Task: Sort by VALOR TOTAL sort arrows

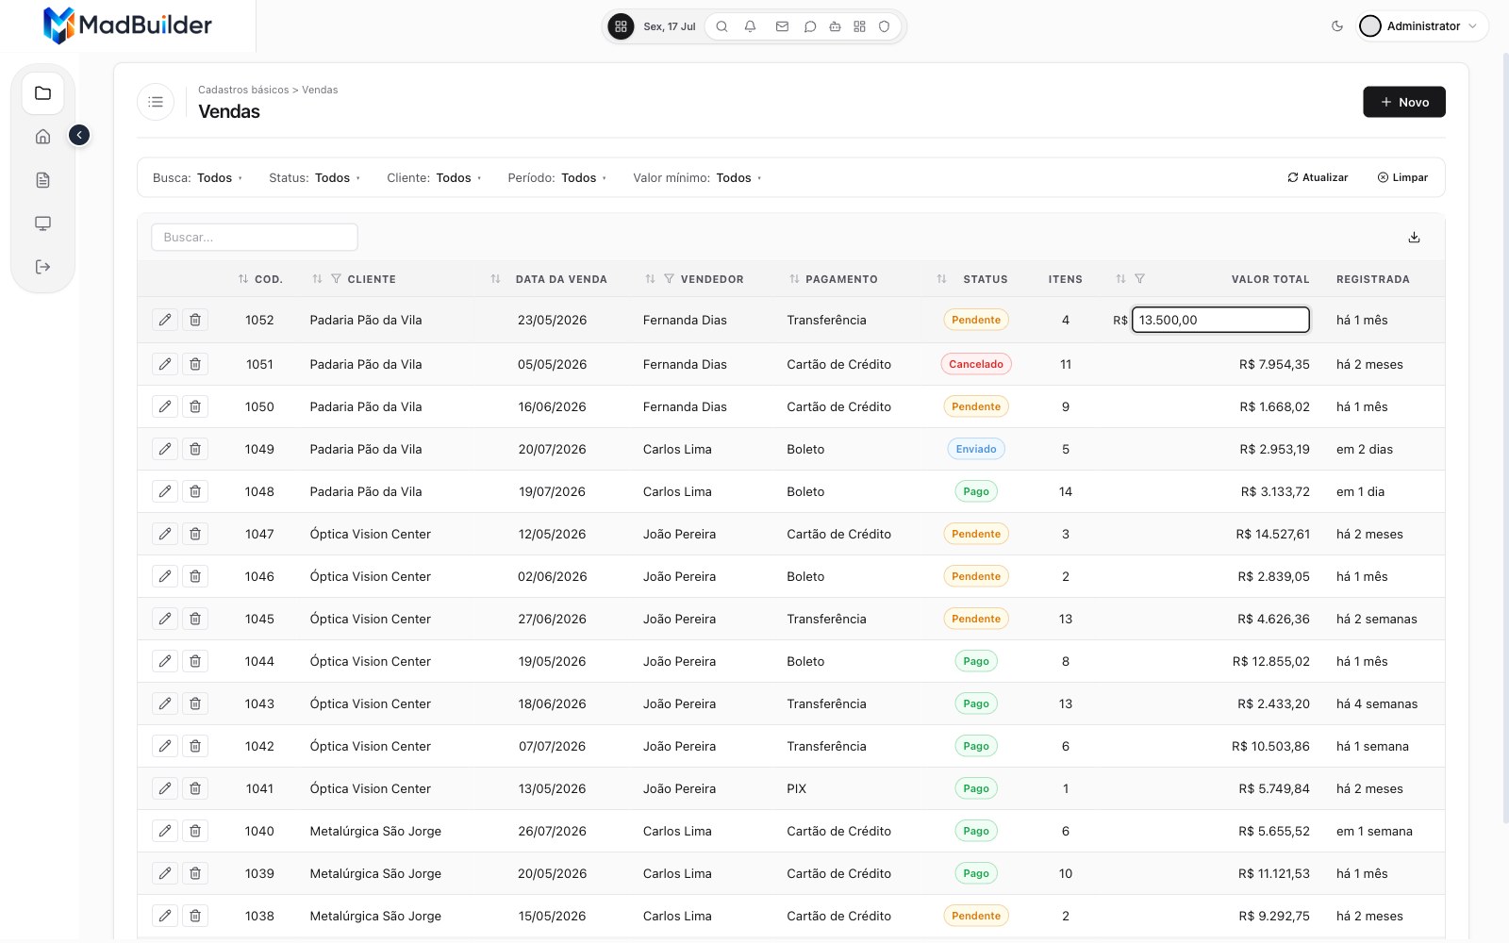Action: coord(1120,279)
